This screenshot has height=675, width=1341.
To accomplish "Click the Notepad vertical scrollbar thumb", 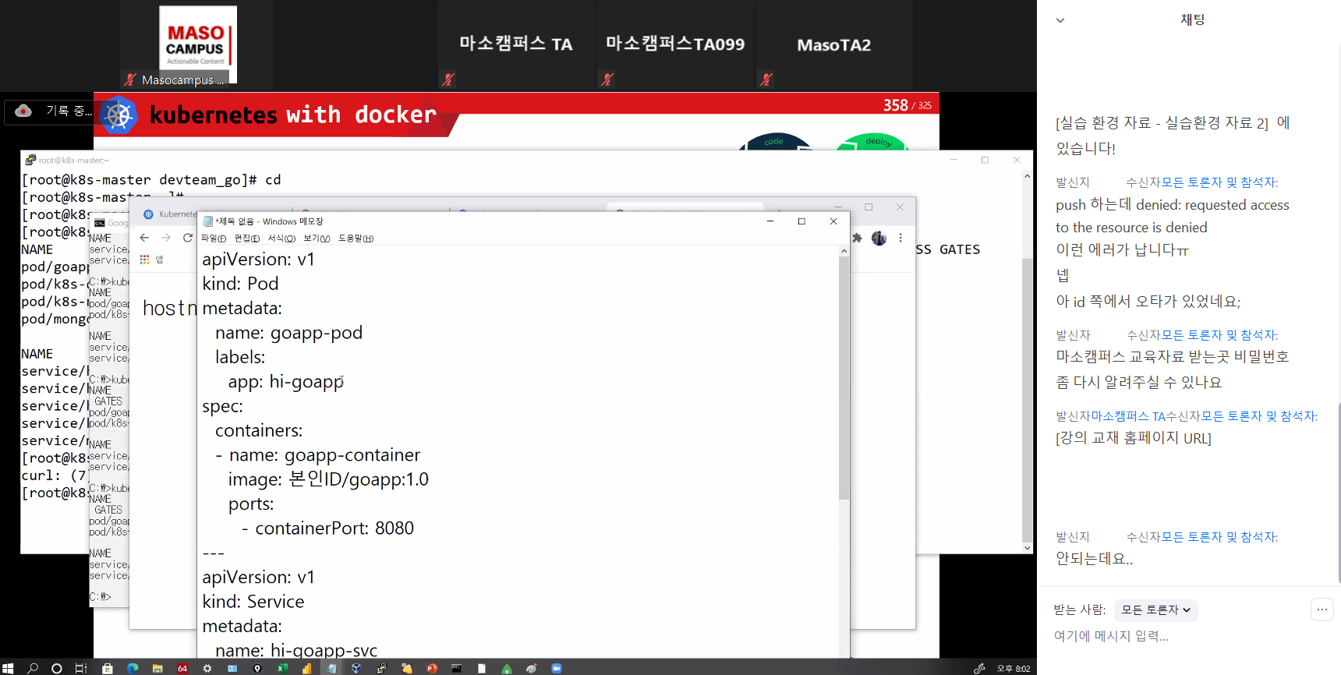I will click(844, 374).
